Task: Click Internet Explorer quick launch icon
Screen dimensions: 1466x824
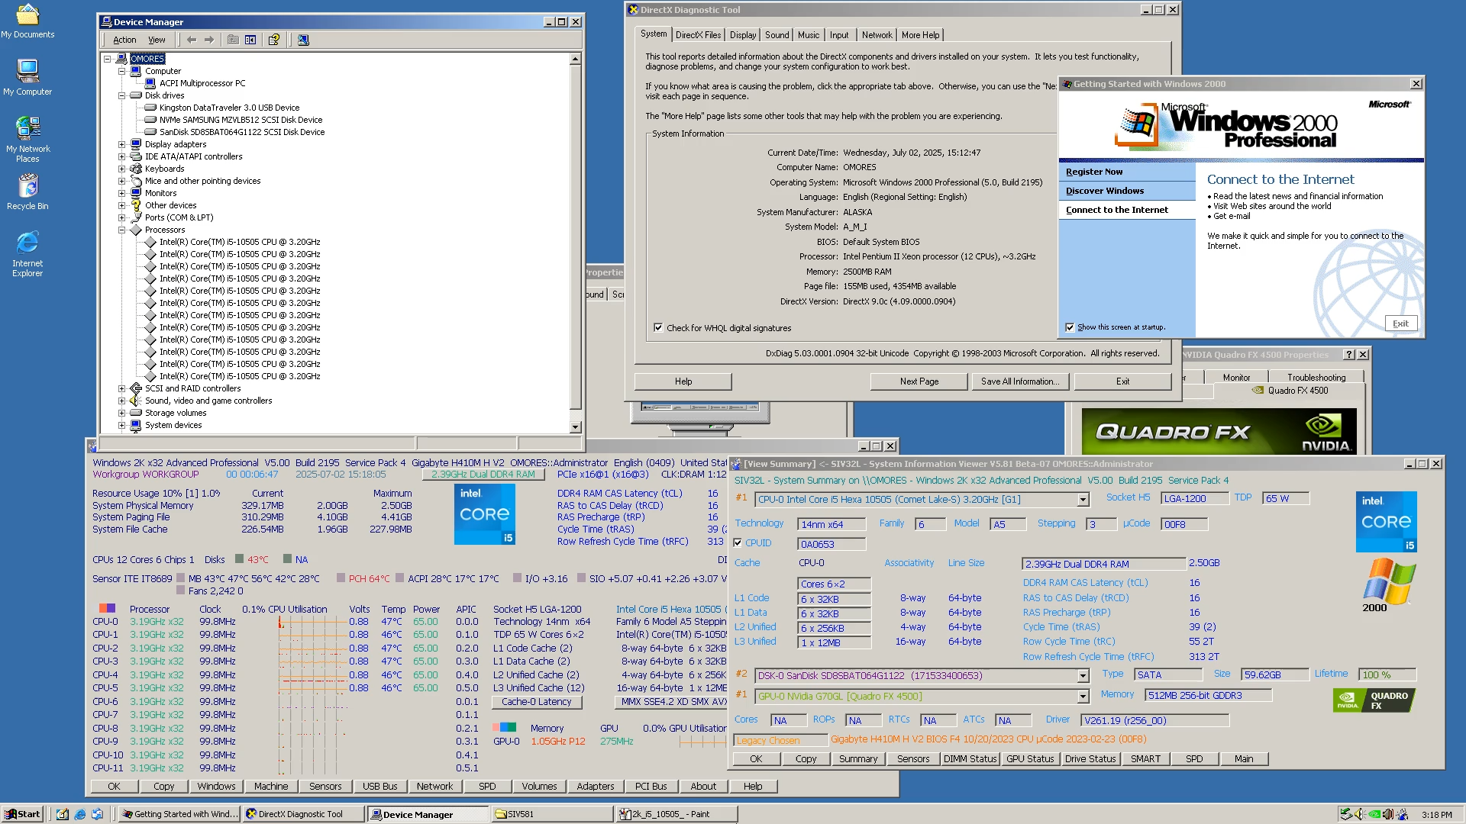Action: 80,814
